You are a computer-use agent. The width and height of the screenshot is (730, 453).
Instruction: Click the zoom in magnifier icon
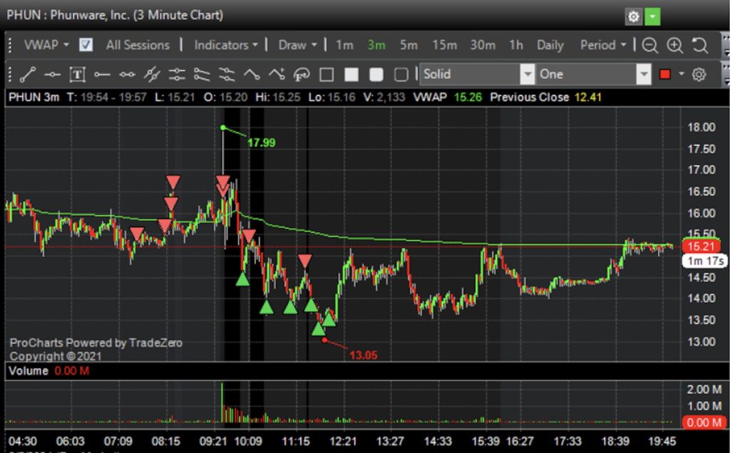coord(674,45)
